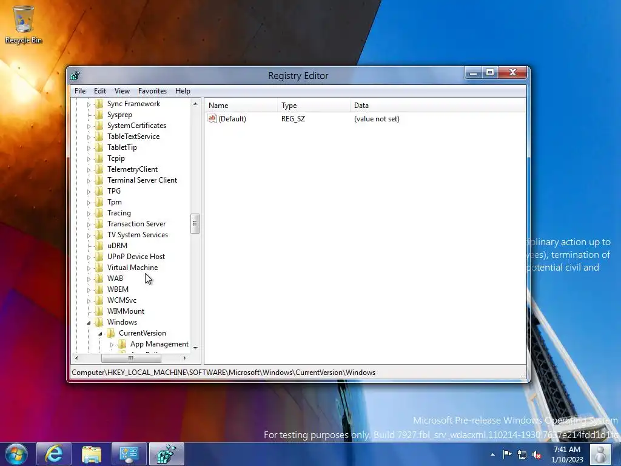Click the tree vertical scrollbar thumb
621x466 pixels.
click(195, 223)
